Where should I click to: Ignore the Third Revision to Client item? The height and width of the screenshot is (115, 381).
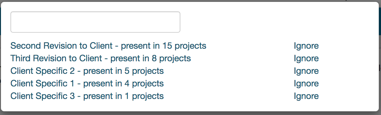pos(306,58)
